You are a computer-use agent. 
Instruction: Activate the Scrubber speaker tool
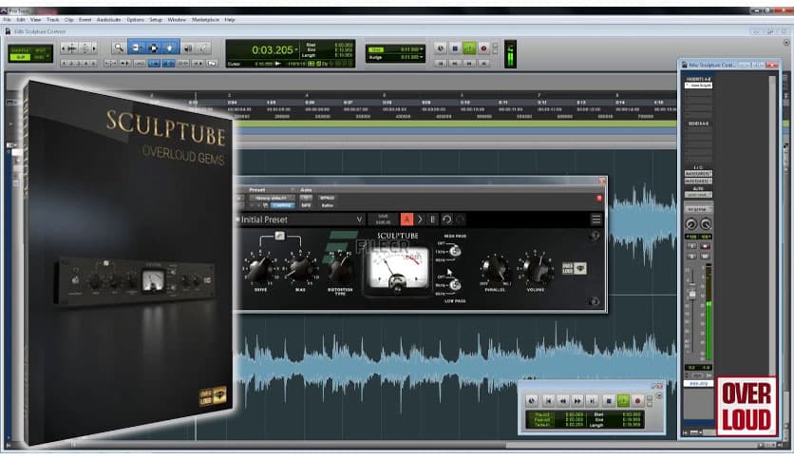point(187,48)
